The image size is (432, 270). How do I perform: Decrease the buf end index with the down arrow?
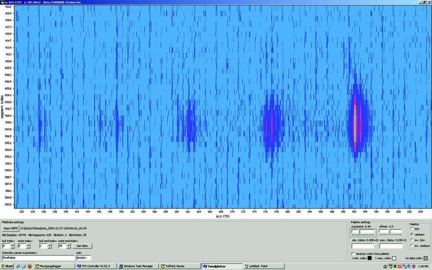tap(49, 247)
